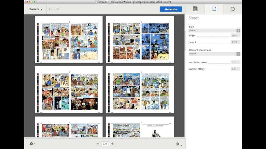266x149 pixels.
Task: Open the registration marks tab icon
Action: coord(233,9)
